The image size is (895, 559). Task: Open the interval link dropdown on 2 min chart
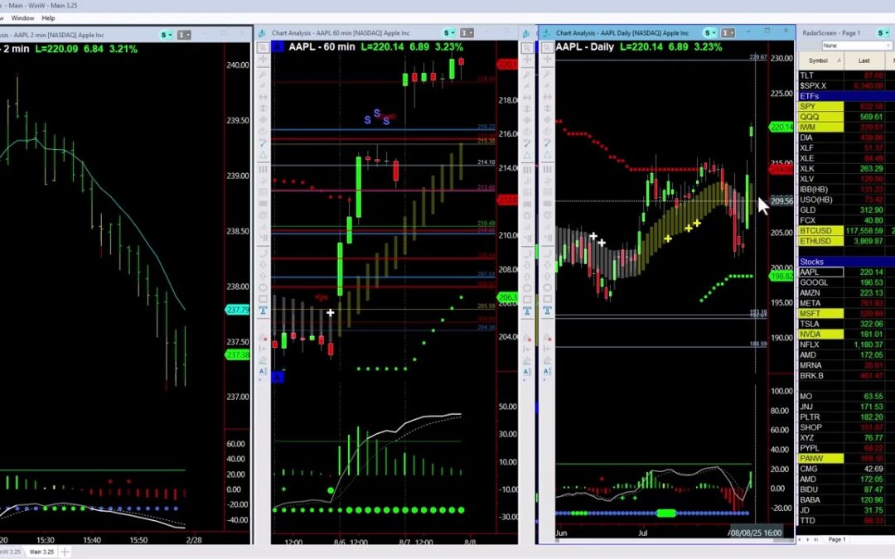(184, 35)
